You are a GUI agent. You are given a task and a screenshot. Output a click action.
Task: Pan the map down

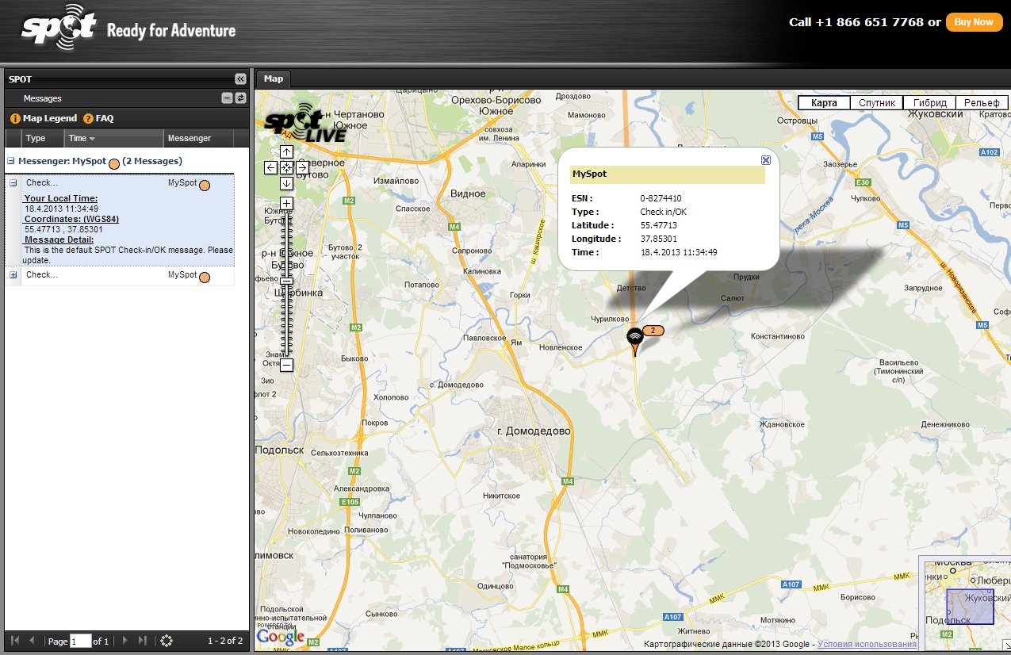click(287, 183)
